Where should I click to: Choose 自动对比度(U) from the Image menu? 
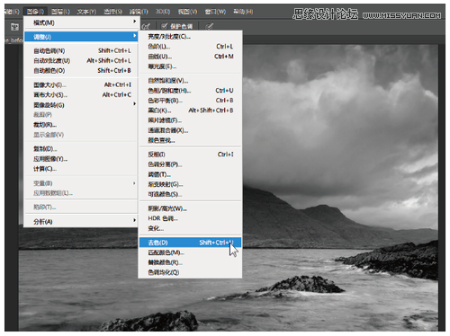[x=81, y=60]
